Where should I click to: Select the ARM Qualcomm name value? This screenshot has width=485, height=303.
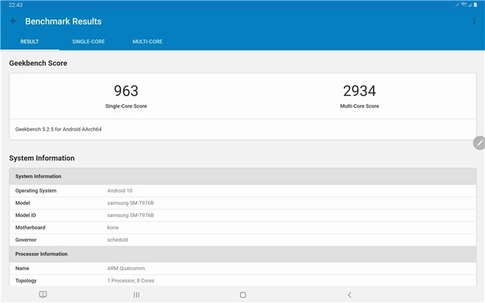point(126,269)
